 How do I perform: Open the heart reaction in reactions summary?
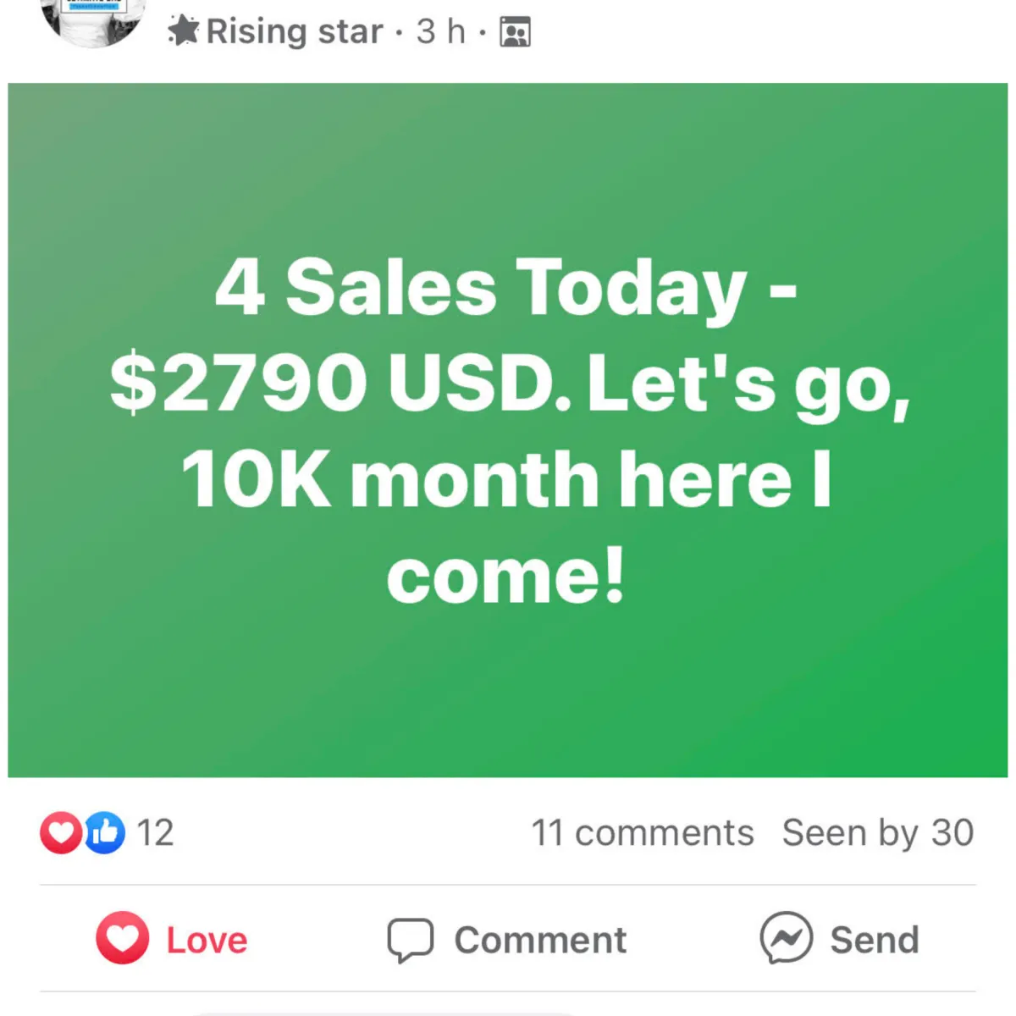pyautogui.click(x=61, y=832)
